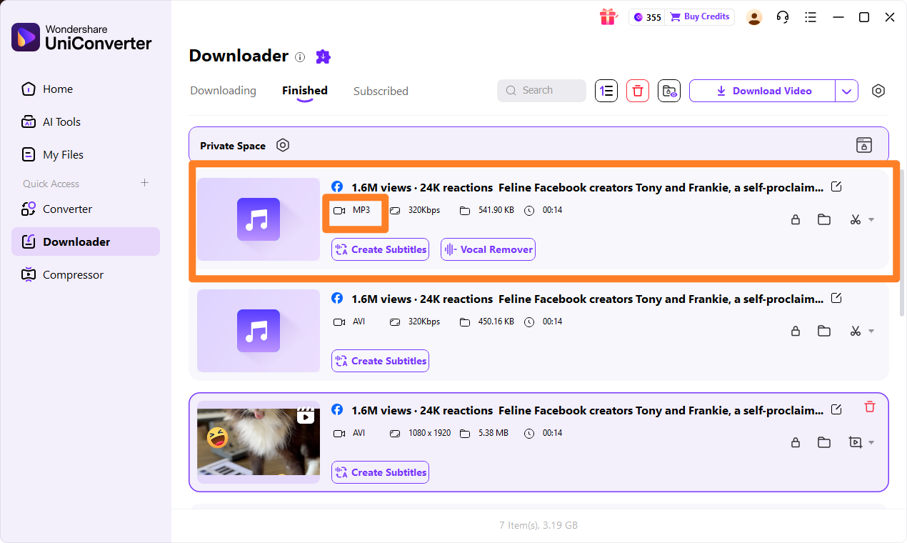This screenshot has height=543, width=907.
Task: Open the trim options dropdown on AVI row
Action: [x=871, y=331]
